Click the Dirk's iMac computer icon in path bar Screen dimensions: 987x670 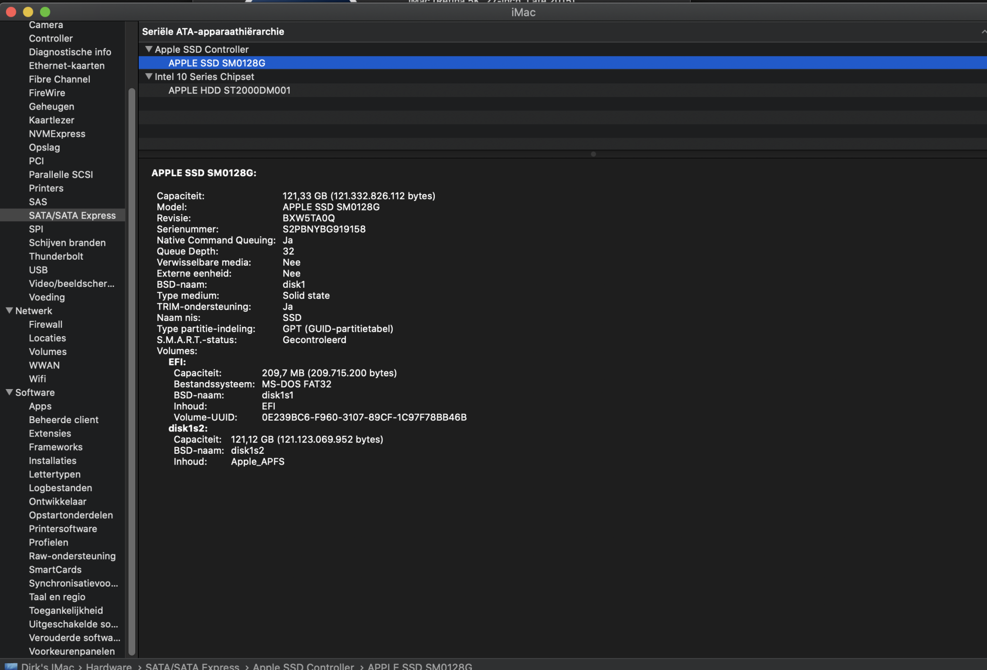tap(11, 666)
